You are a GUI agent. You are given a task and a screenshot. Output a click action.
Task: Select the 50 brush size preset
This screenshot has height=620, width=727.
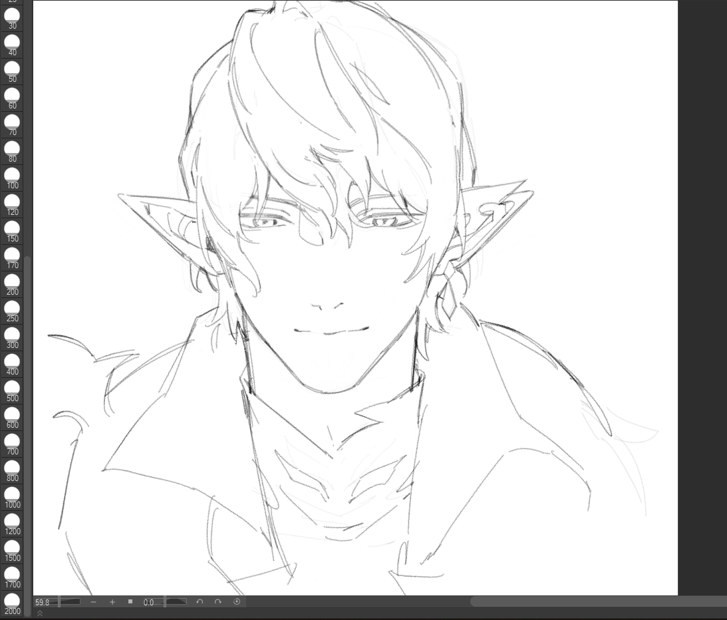[x=12, y=71]
